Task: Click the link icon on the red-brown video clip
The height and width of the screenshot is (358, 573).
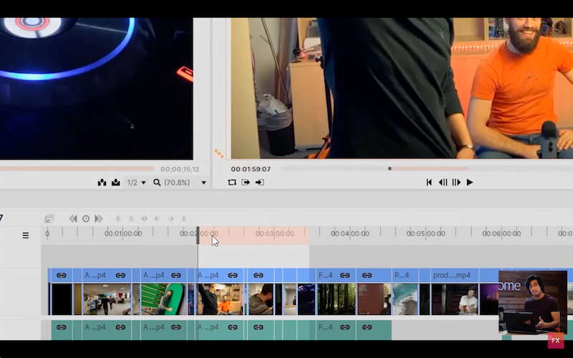Action: coord(367,275)
